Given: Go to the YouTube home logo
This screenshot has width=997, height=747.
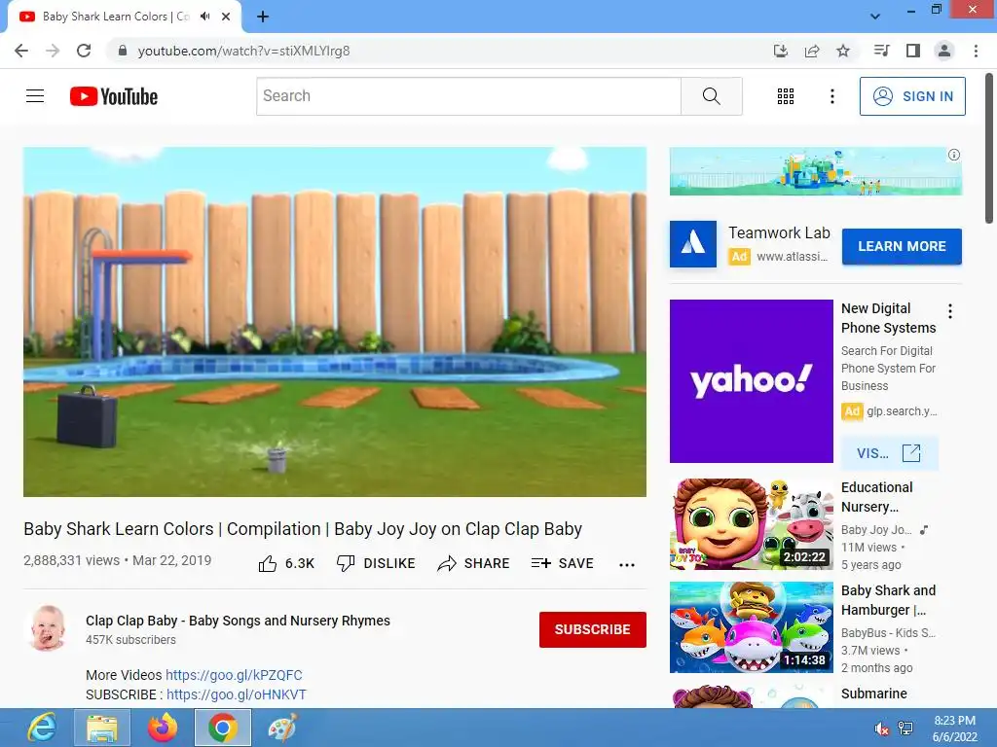Looking at the screenshot, I should [114, 96].
